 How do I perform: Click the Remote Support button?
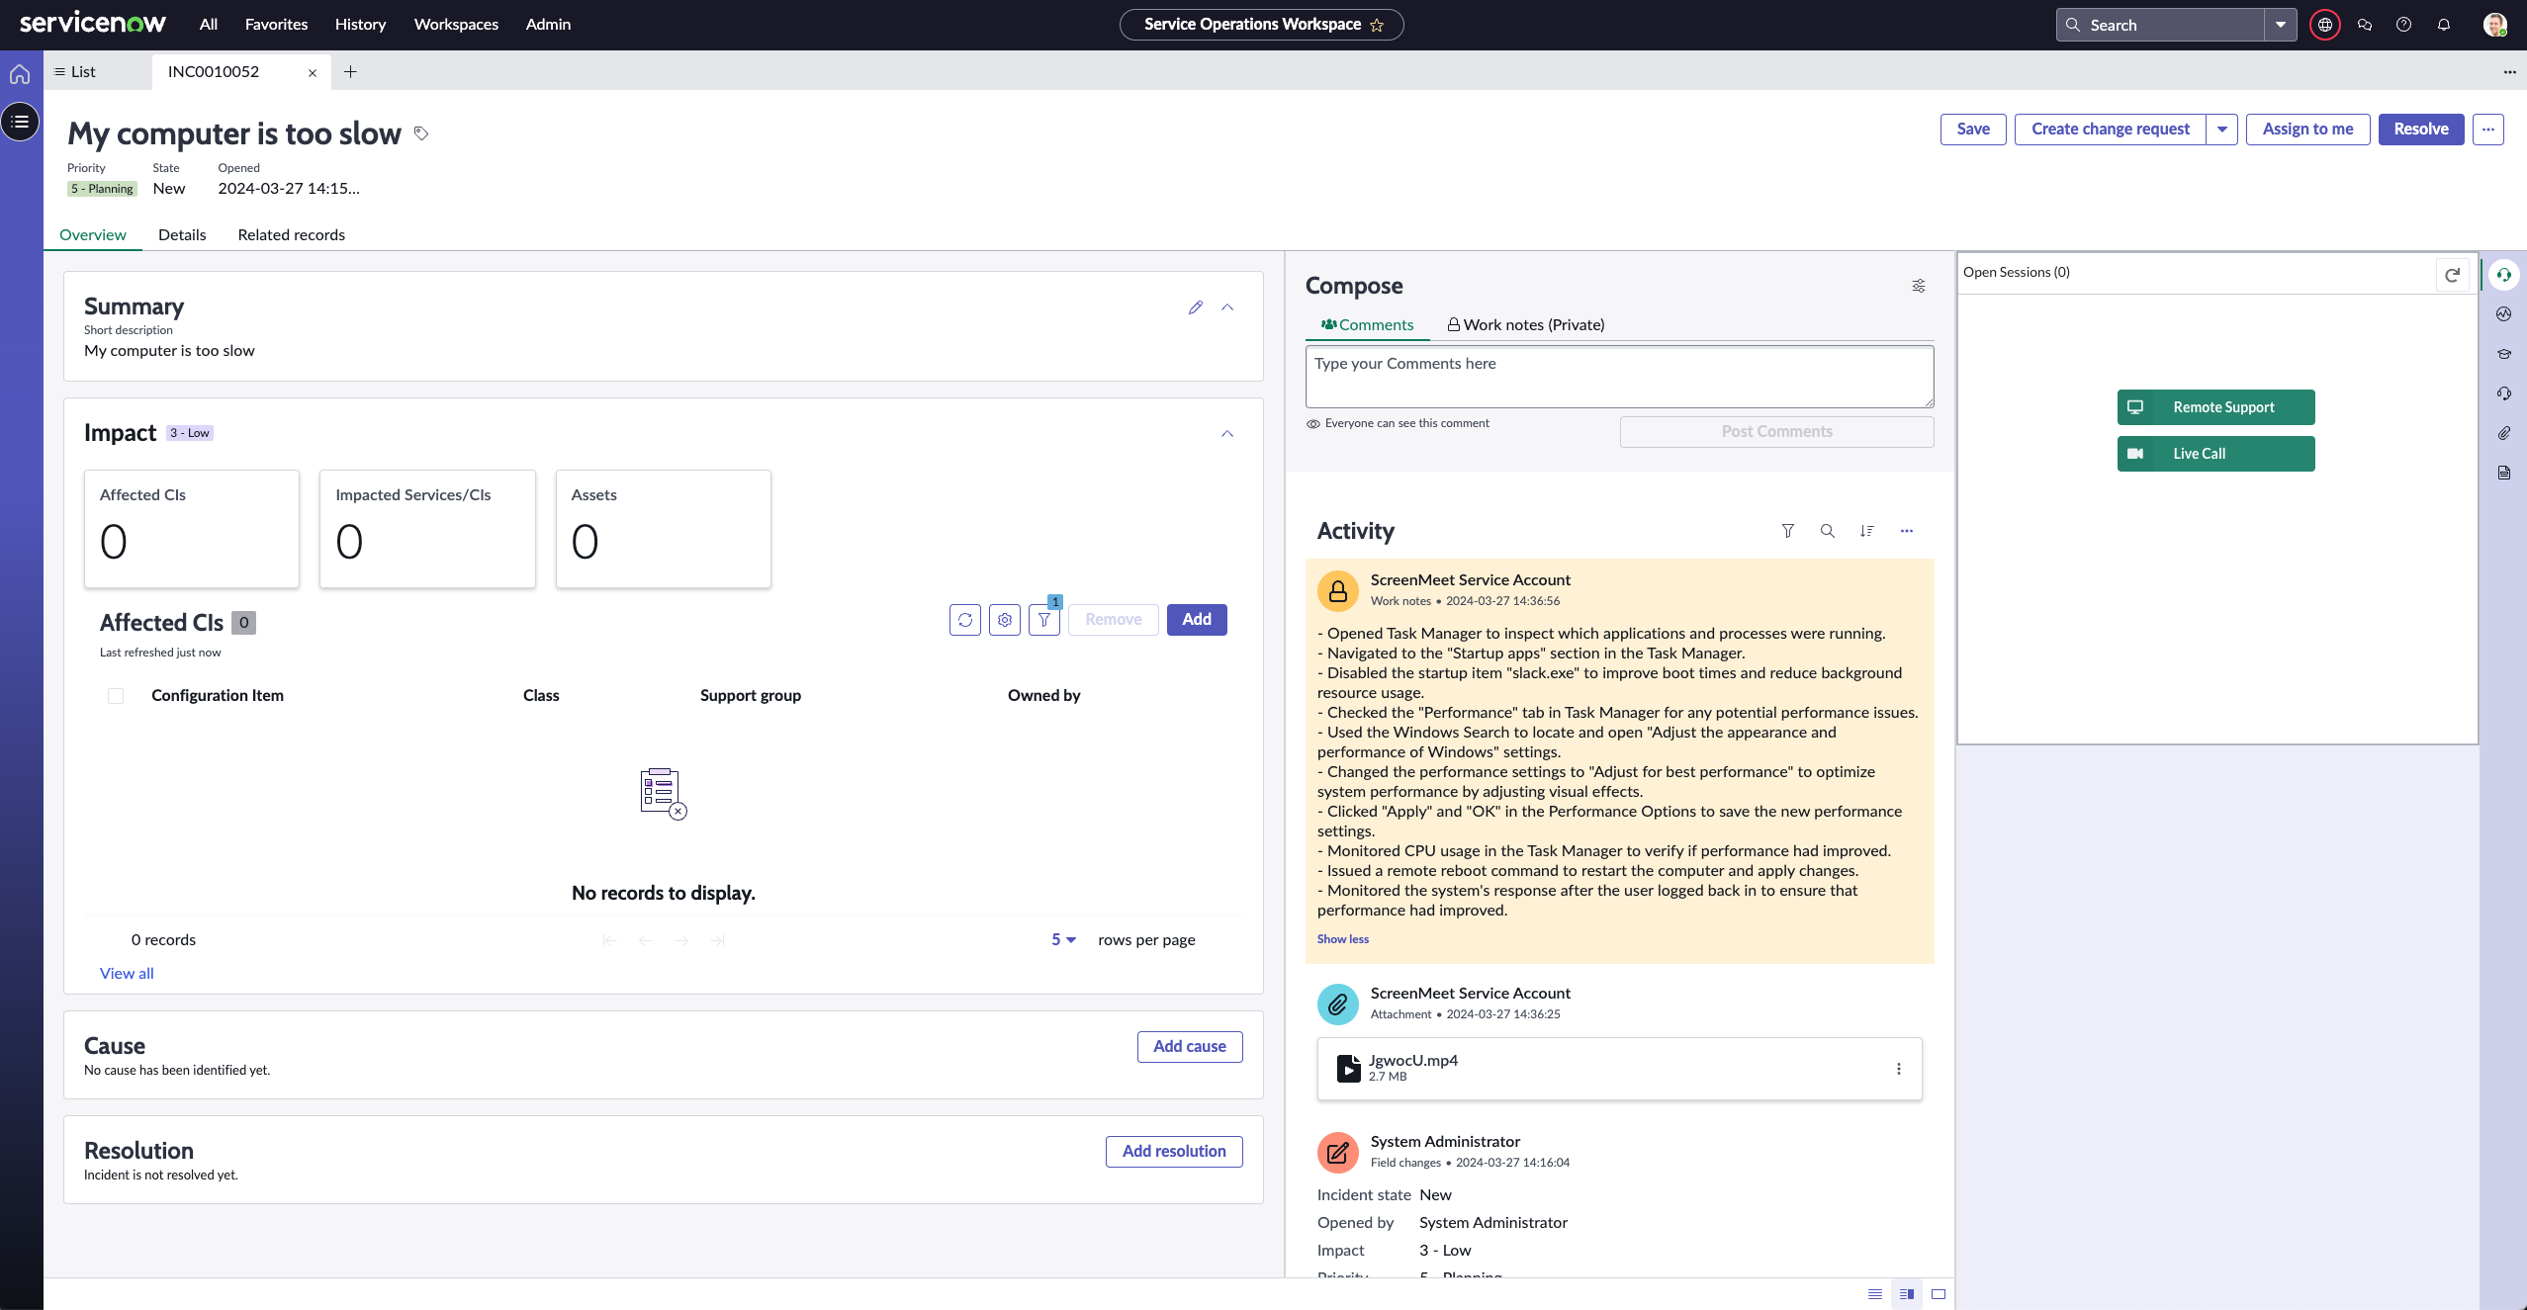point(2214,406)
